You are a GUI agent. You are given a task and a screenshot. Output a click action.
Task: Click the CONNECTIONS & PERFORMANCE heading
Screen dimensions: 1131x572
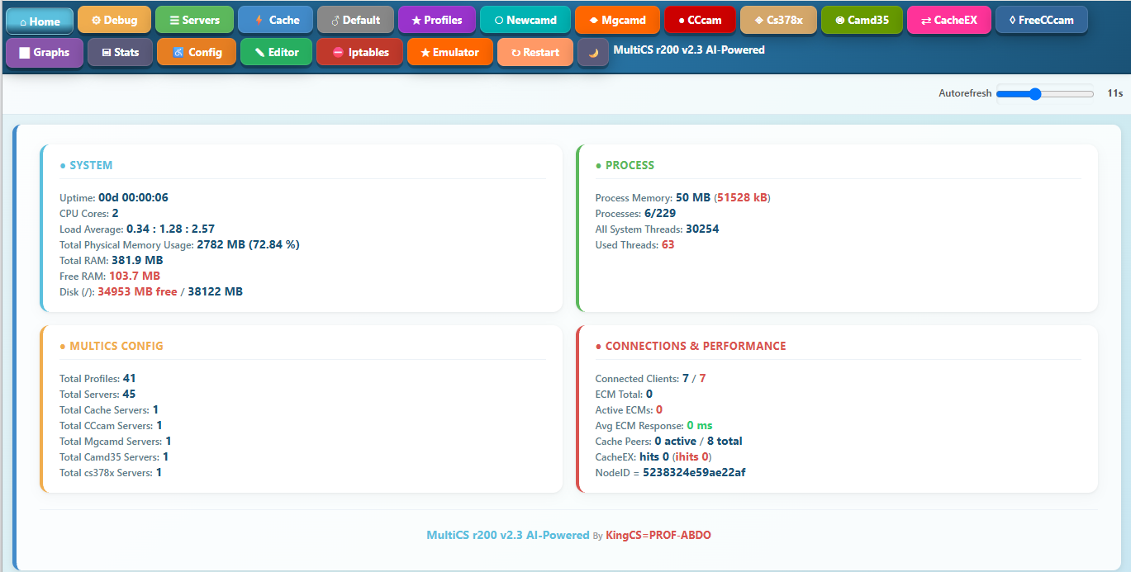click(691, 346)
